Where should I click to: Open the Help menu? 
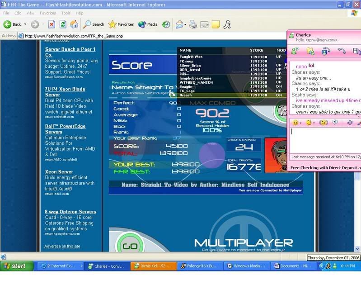80,13
